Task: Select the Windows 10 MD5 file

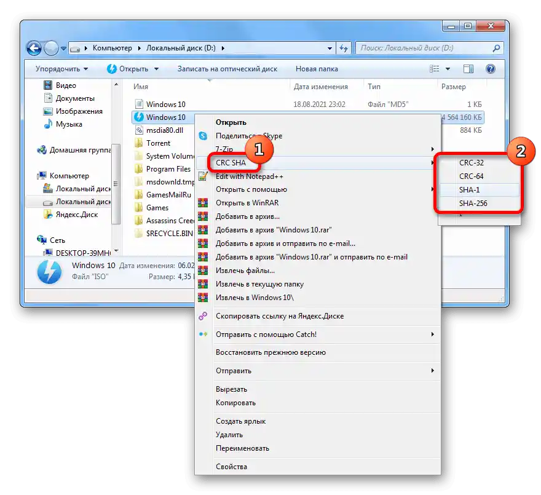Action: point(160,105)
